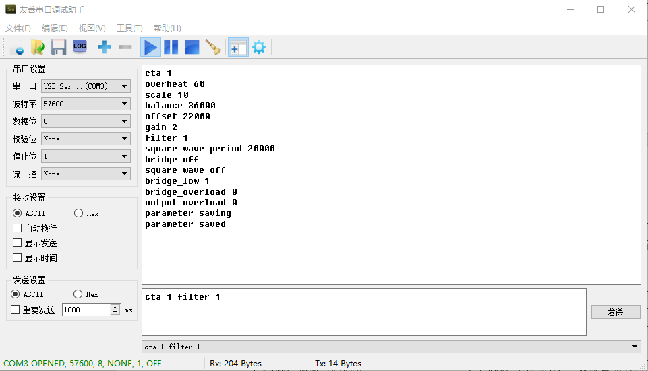The height and width of the screenshot is (371, 648).
Task: Select Hex radio button in 接收设置
Action: (78, 213)
